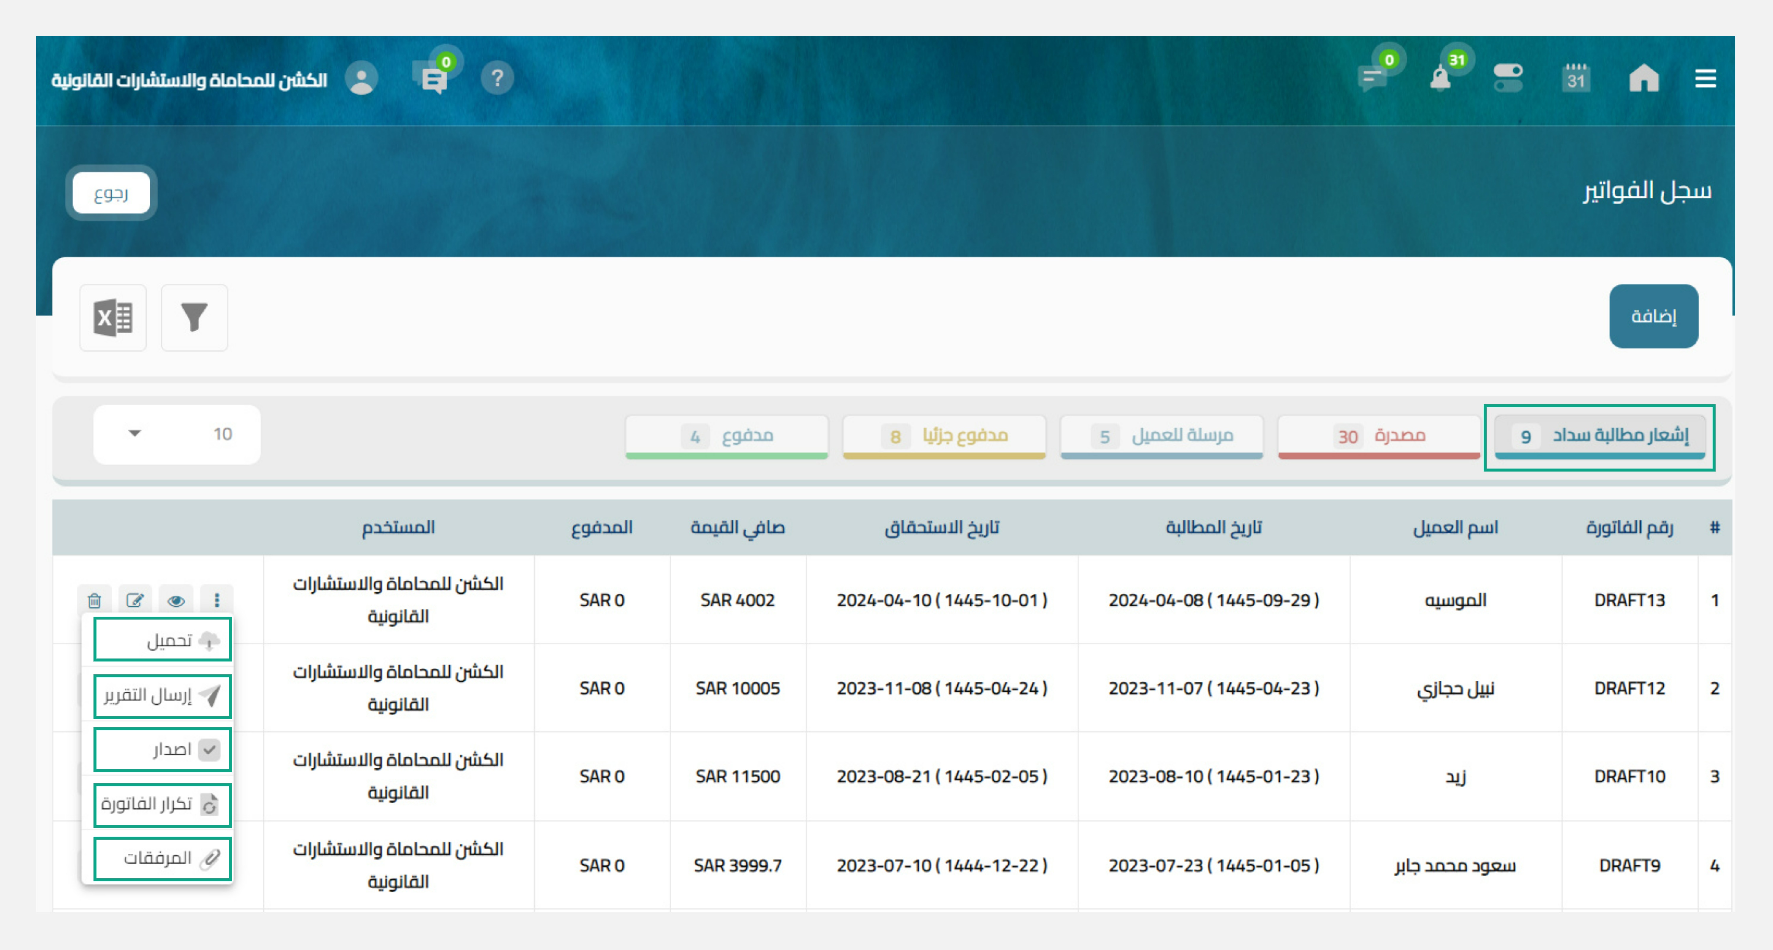Open the filter funnel icon
The width and height of the screenshot is (1773, 950).
[x=194, y=317]
